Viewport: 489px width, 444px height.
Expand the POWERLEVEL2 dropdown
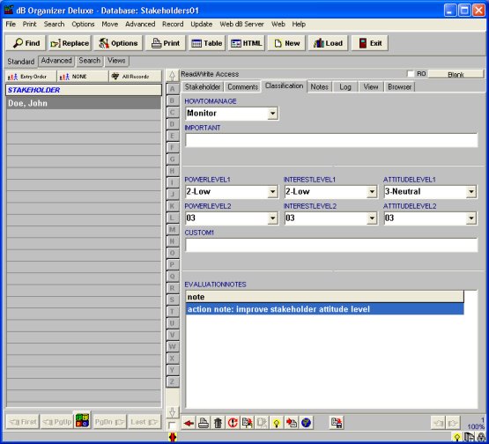pos(272,218)
